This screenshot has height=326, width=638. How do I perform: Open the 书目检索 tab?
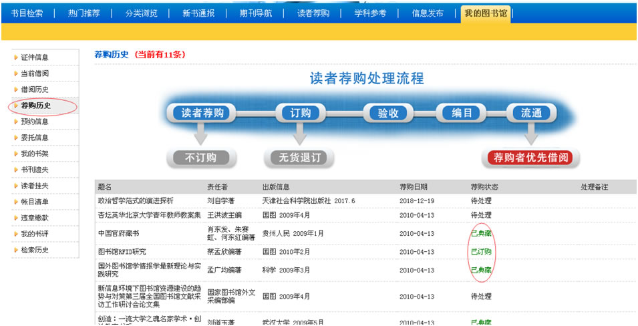(27, 13)
